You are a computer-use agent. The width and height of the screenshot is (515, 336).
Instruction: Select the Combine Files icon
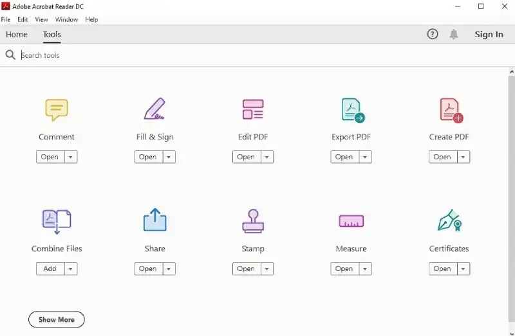pyautogui.click(x=57, y=222)
